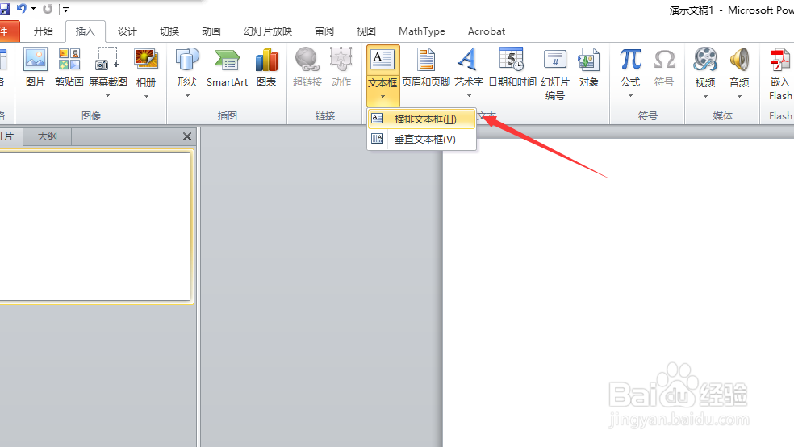The image size is (794, 447).
Task: Switch to the 大纲 outline pane tab
Action: tap(47, 136)
